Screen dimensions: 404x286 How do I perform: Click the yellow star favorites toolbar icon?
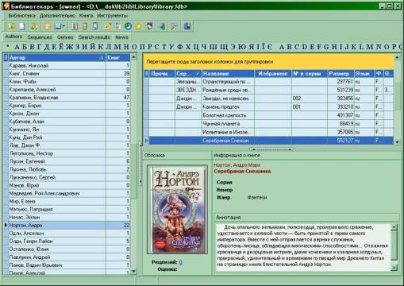[x=138, y=26]
